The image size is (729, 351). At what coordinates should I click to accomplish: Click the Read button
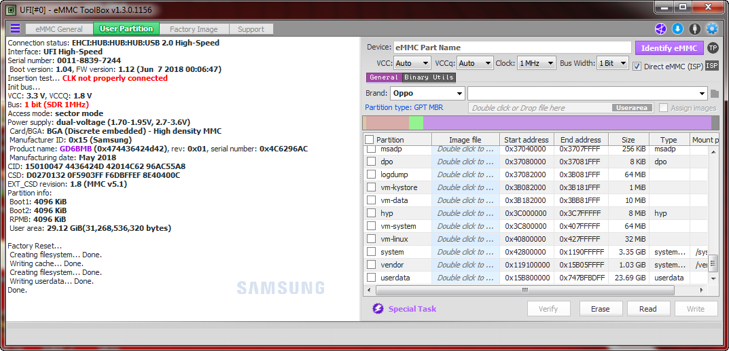click(647, 309)
